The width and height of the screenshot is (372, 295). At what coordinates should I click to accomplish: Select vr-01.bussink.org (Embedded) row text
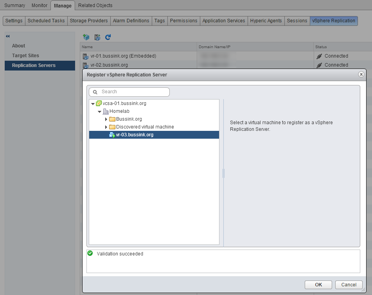(x=123, y=56)
